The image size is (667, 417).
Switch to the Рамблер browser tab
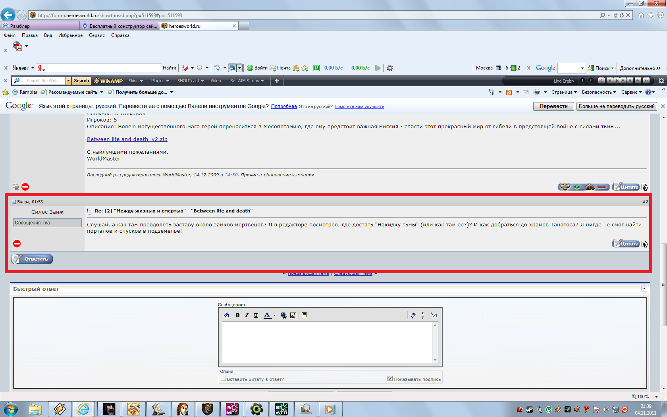pyautogui.click(x=40, y=26)
